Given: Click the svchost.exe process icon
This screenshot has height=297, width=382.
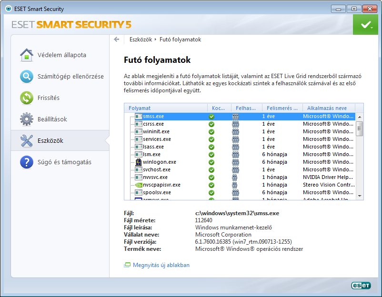Looking at the screenshot, I should click(139, 169).
